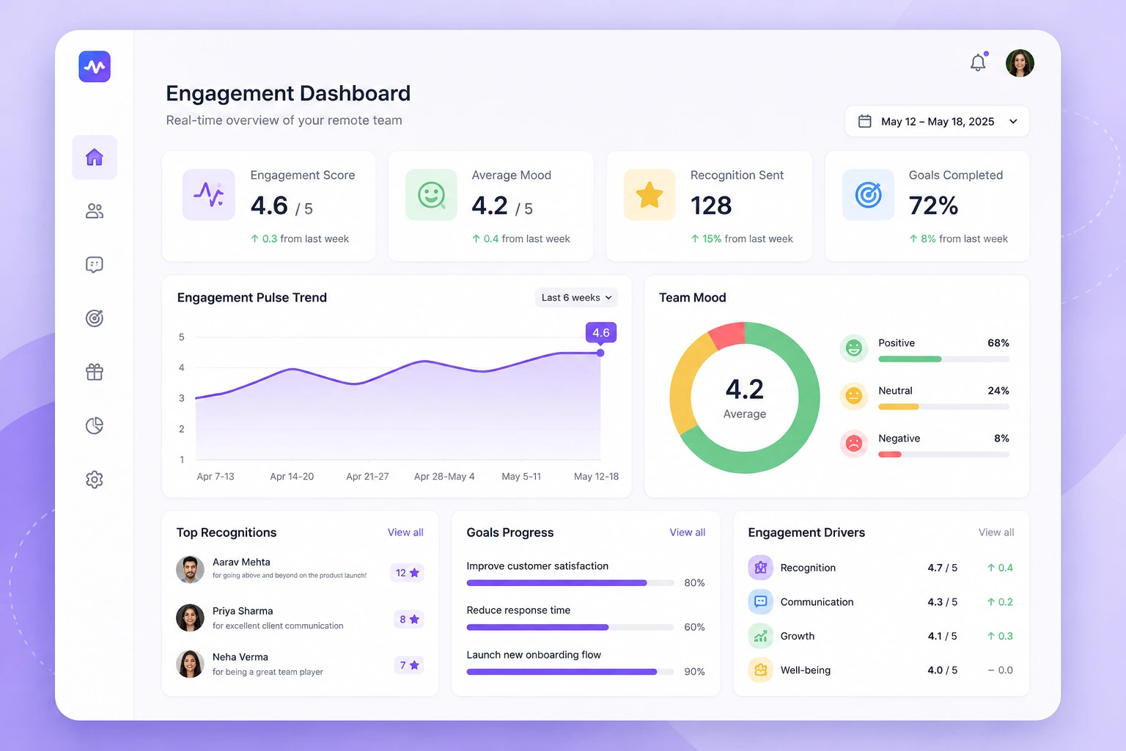Image resolution: width=1126 pixels, height=751 pixels.
Task: Click the notification bell icon
Action: coord(979,63)
